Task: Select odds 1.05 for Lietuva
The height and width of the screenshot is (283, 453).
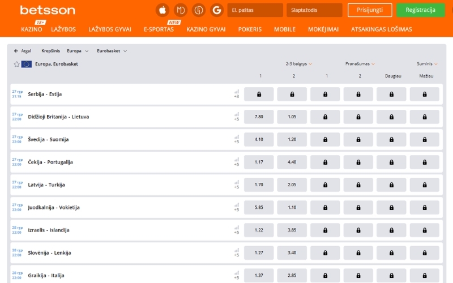Action: coord(292,117)
